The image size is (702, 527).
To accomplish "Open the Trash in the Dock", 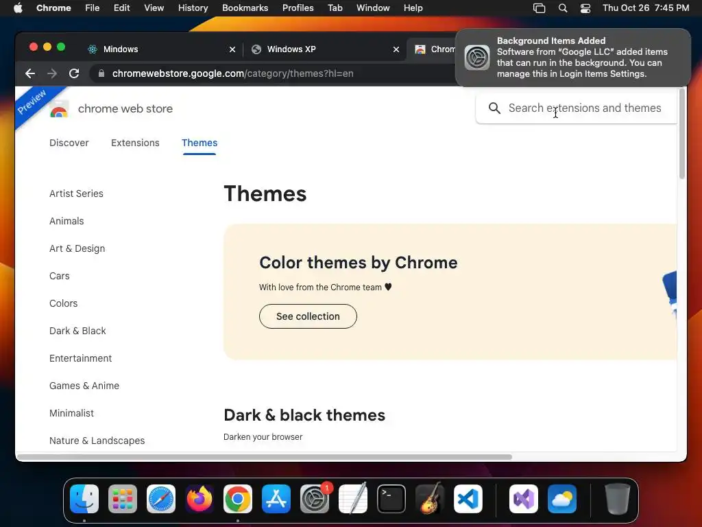I will [618, 499].
